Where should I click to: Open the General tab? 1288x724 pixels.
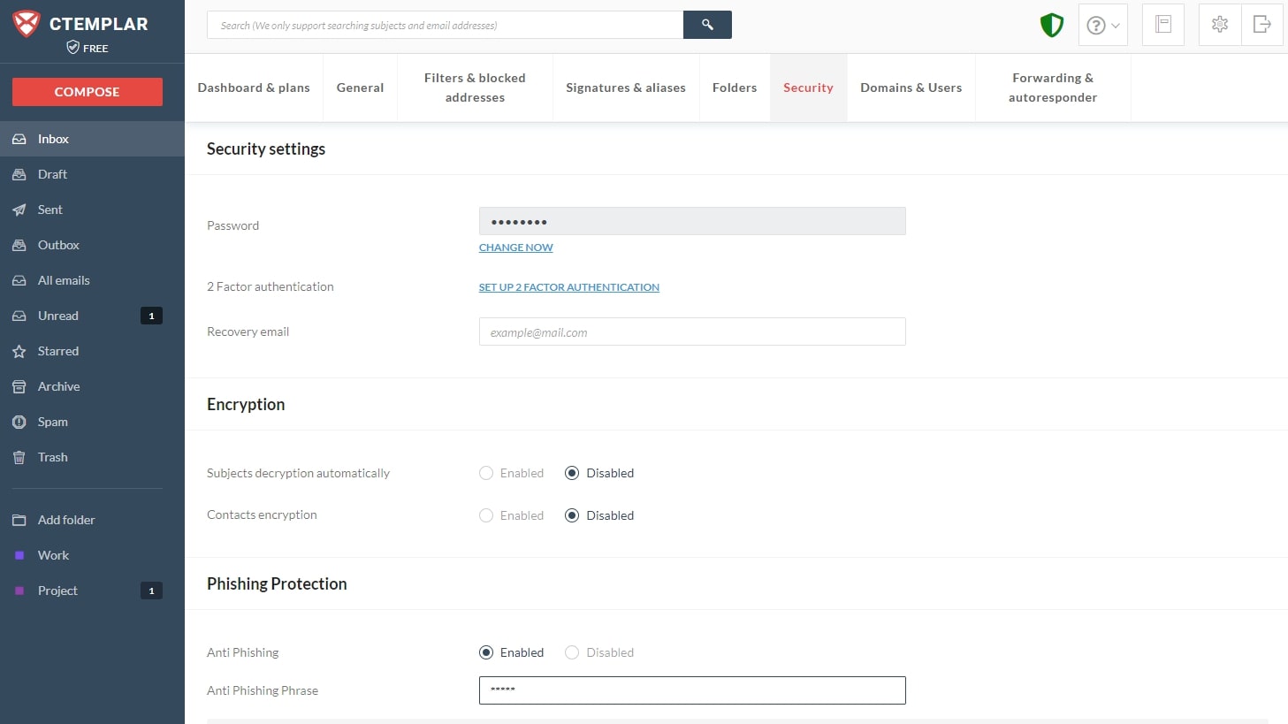tap(361, 88)
